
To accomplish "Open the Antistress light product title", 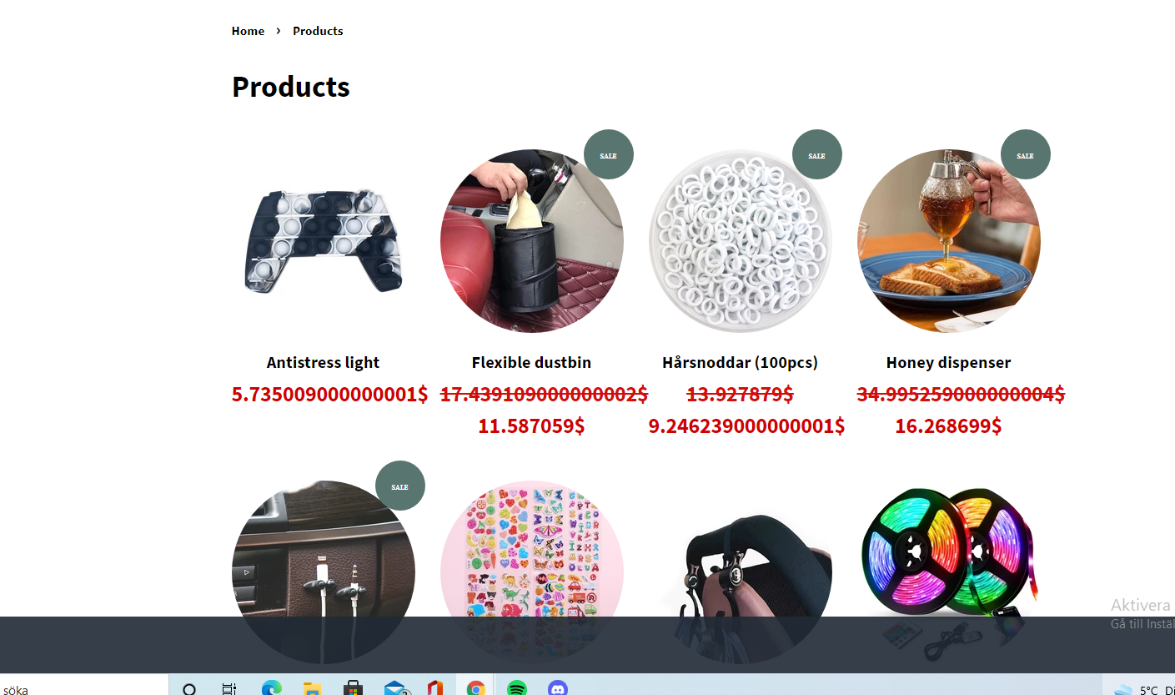I will 323,362.
